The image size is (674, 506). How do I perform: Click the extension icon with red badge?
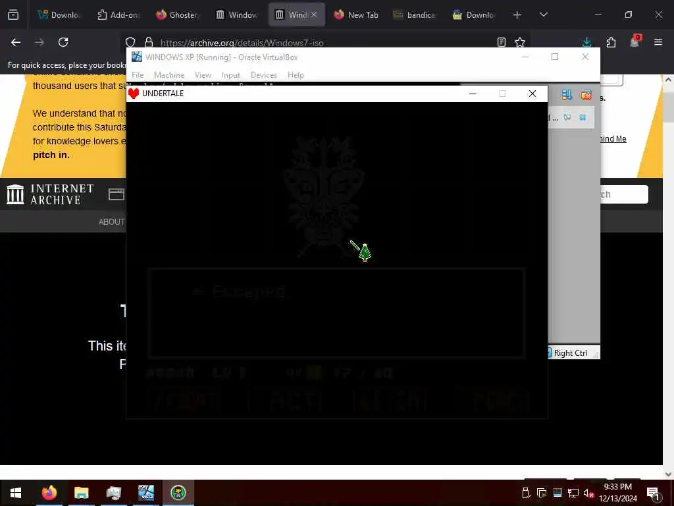(635, 42)
